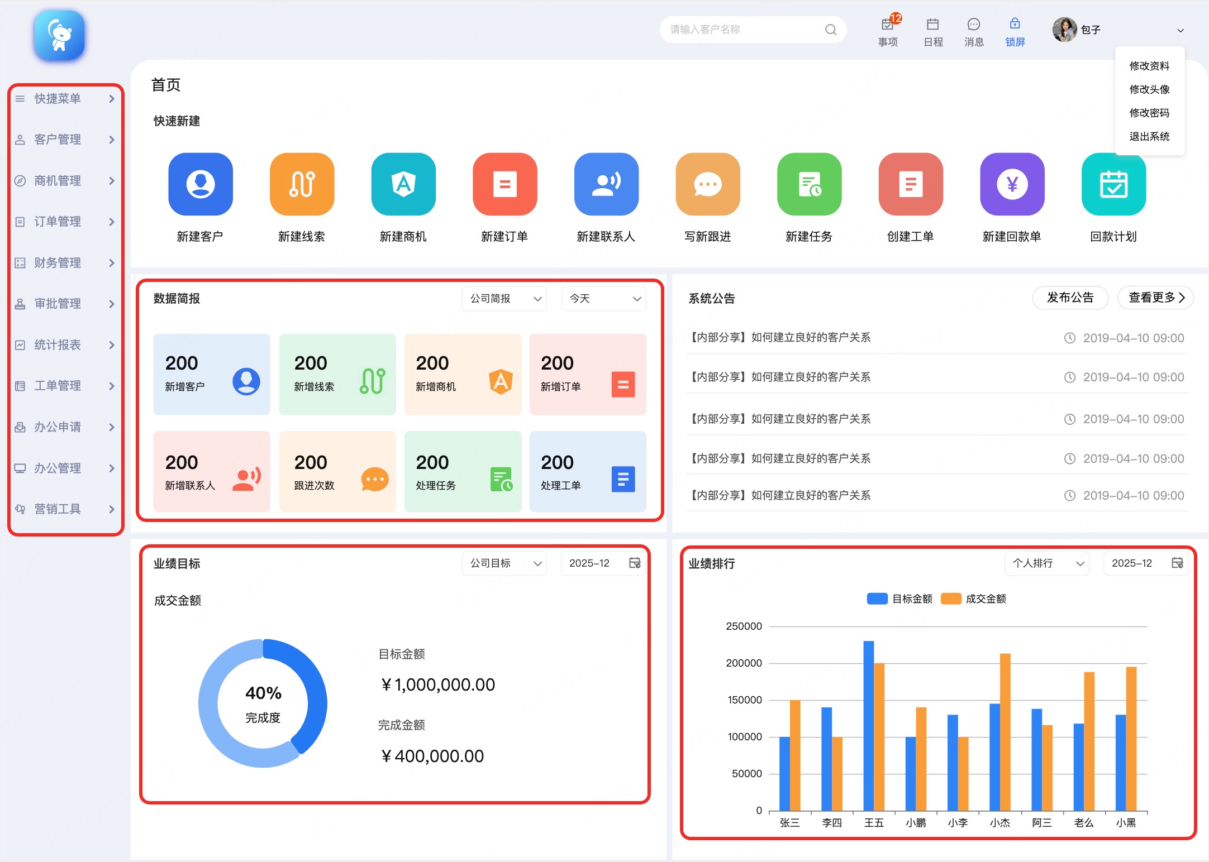The width and height of the screenshot is (1209, 862).
Task: Expand the 商机管理 sidebar menu
Action: (x=66, y=181)
